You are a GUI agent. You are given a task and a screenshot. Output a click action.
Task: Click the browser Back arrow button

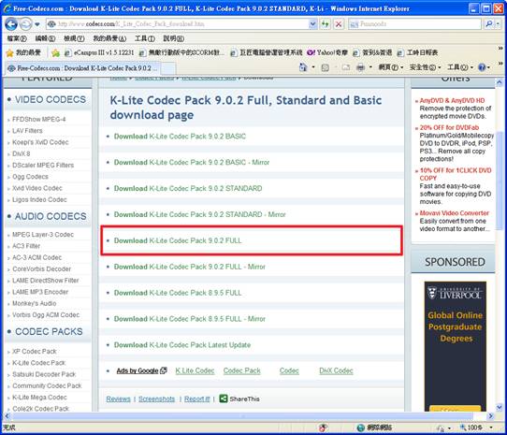point(11,24)
